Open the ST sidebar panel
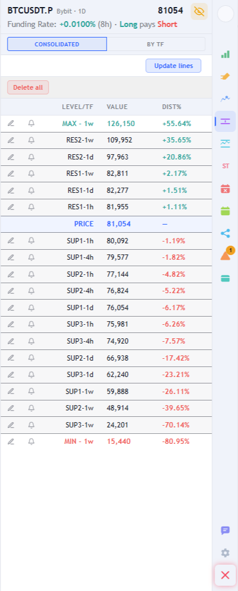This screenshot has width=238, height=591. [x=225, y=166]
